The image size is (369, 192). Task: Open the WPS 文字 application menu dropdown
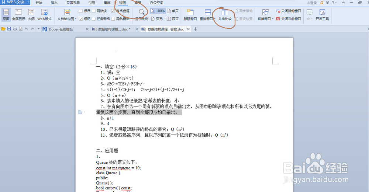pyautogui.click(x=28, y=2)
